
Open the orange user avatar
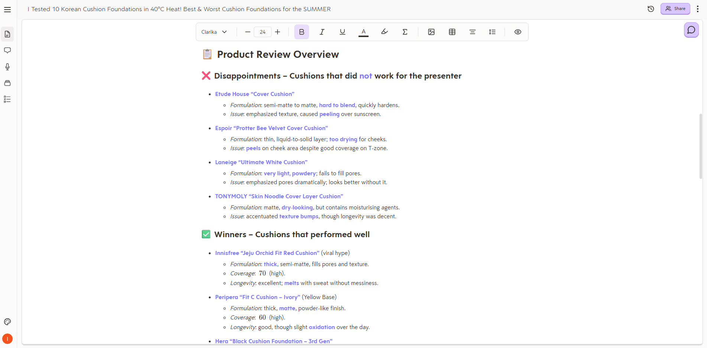pos(7,339)
